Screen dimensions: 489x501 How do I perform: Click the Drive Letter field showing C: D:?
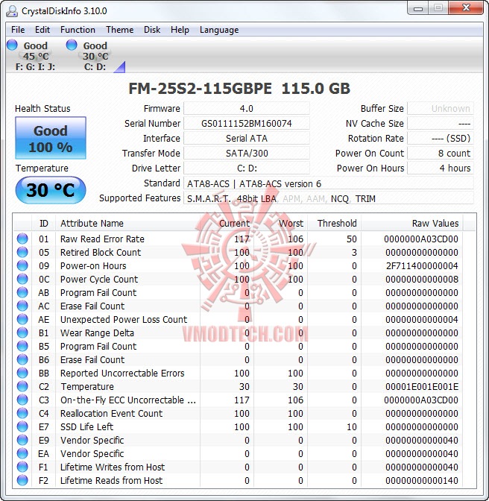click(x=246, y=168)
